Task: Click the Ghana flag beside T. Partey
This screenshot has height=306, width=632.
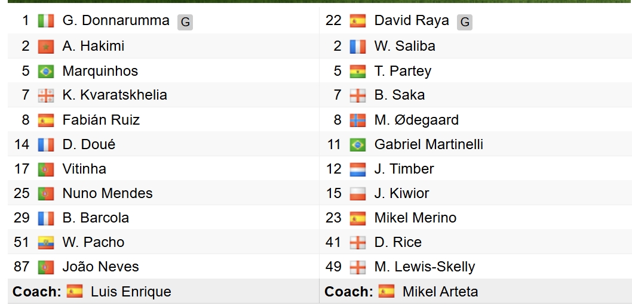Action: pos(357,71)
